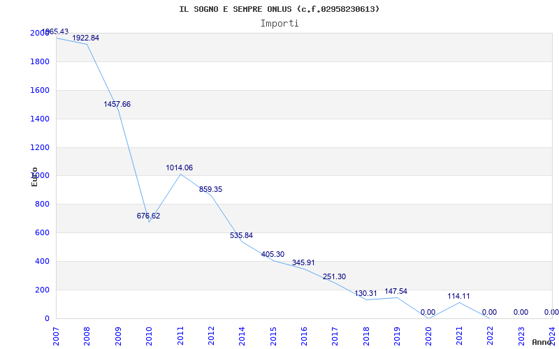
Task: Click the Euro axis title
Action: [x=34, y=177]
